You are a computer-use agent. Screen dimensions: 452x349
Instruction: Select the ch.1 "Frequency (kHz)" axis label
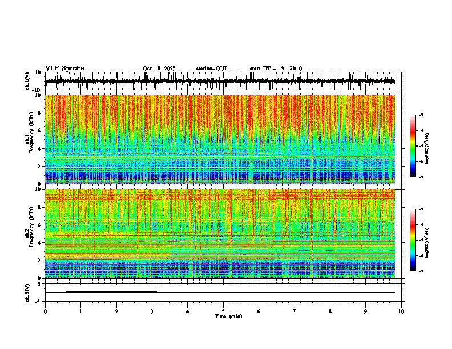click(x=31, y=132)
